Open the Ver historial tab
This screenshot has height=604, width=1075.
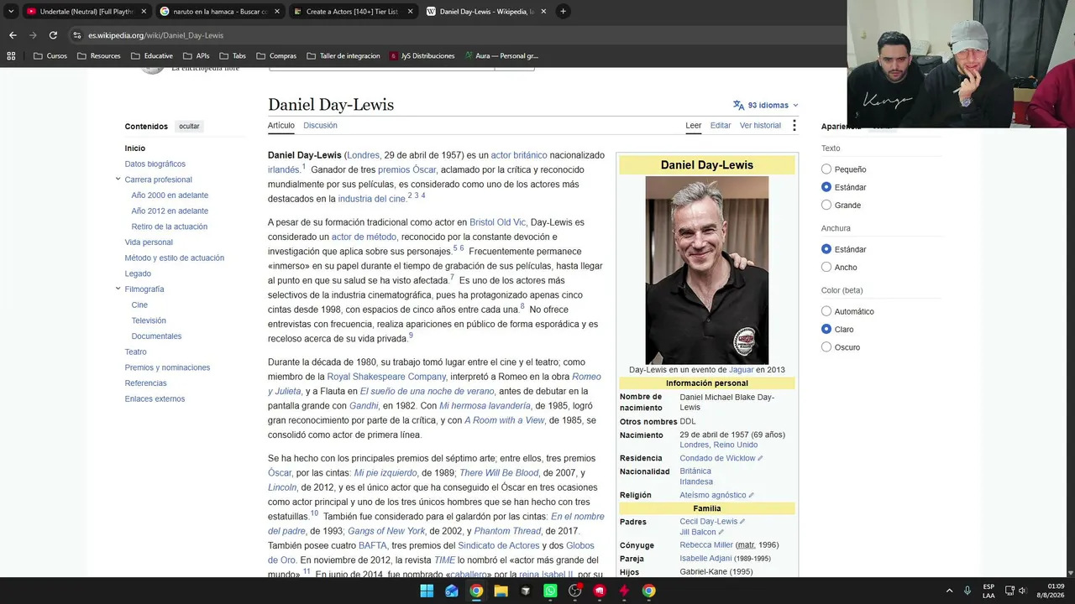[x=760, y=125]
